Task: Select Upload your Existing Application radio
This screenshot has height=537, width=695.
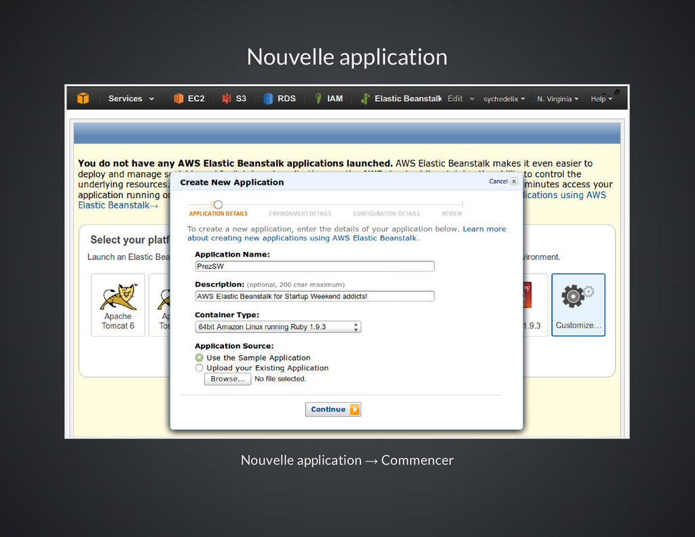Action: pyautogui.click(x=200, y=367)
